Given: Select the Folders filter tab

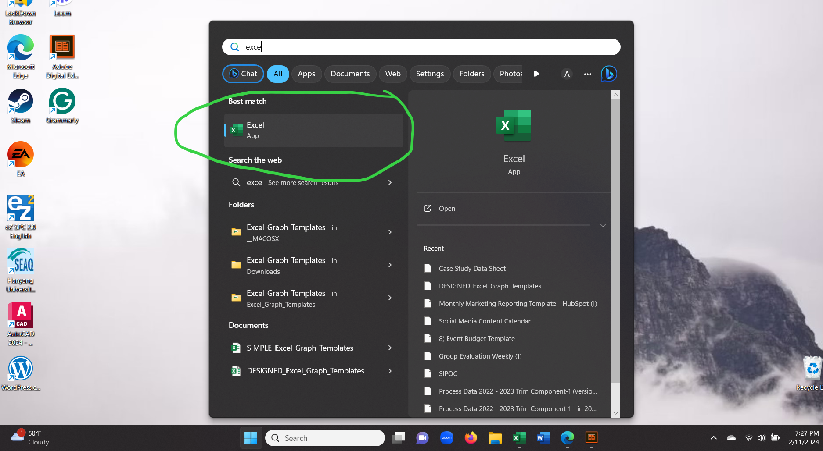Looking at the screenshot, I should click(x=472, y=74).
